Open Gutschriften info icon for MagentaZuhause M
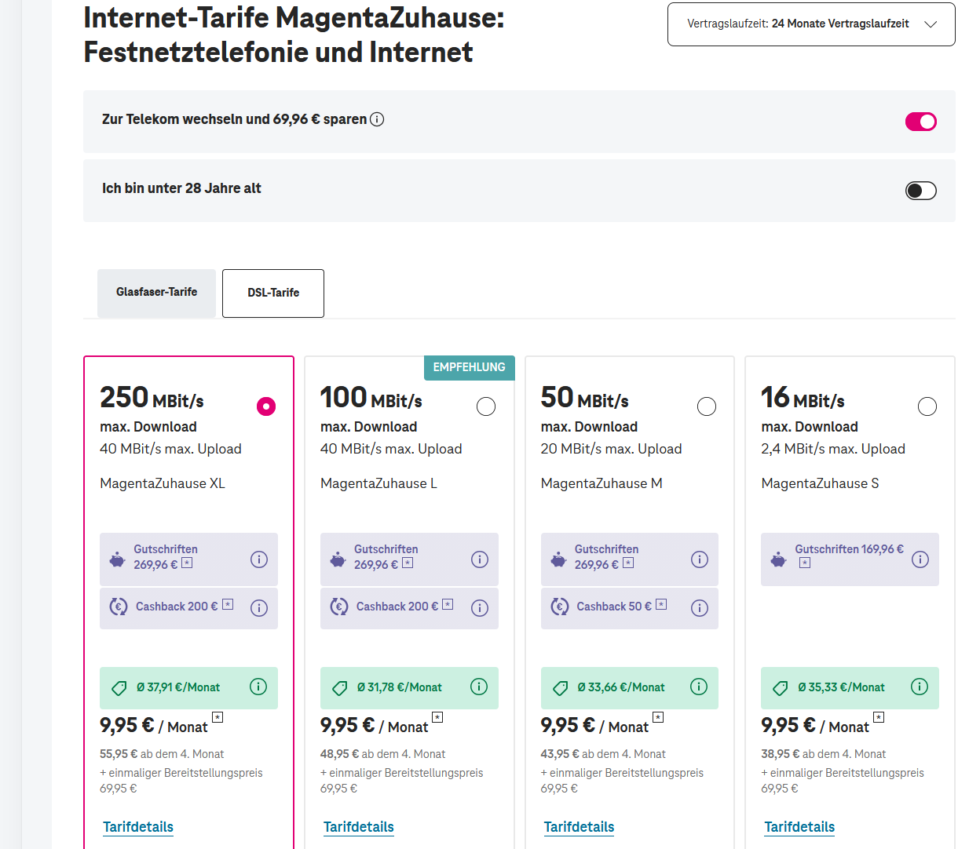Image resolution: width=969 pixels, height=849 pixels. [700, 559]
